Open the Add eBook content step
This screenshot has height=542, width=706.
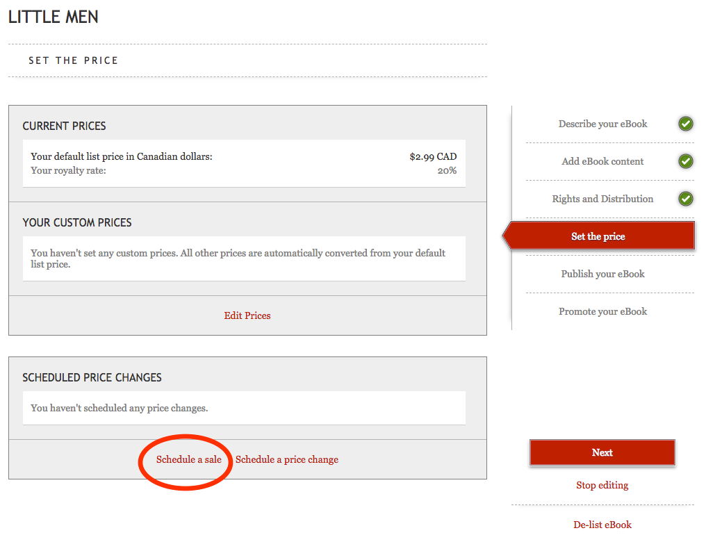[x=602, y=162]
